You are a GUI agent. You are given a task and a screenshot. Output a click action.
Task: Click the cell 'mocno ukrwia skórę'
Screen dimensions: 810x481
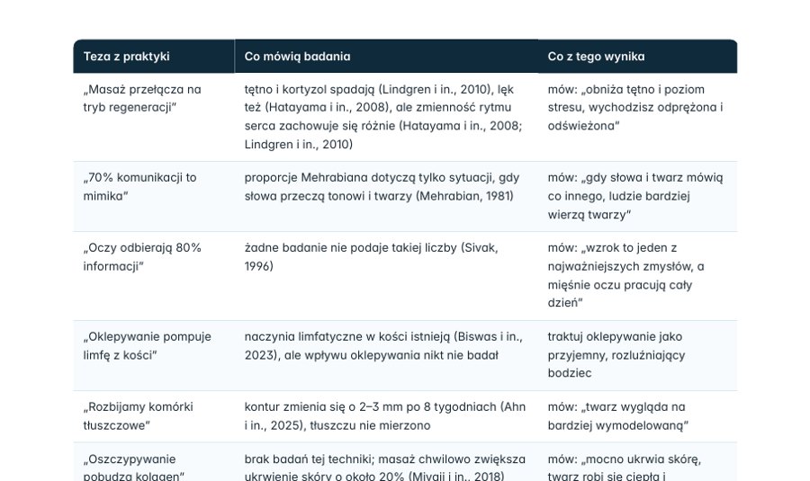[637, 462]
